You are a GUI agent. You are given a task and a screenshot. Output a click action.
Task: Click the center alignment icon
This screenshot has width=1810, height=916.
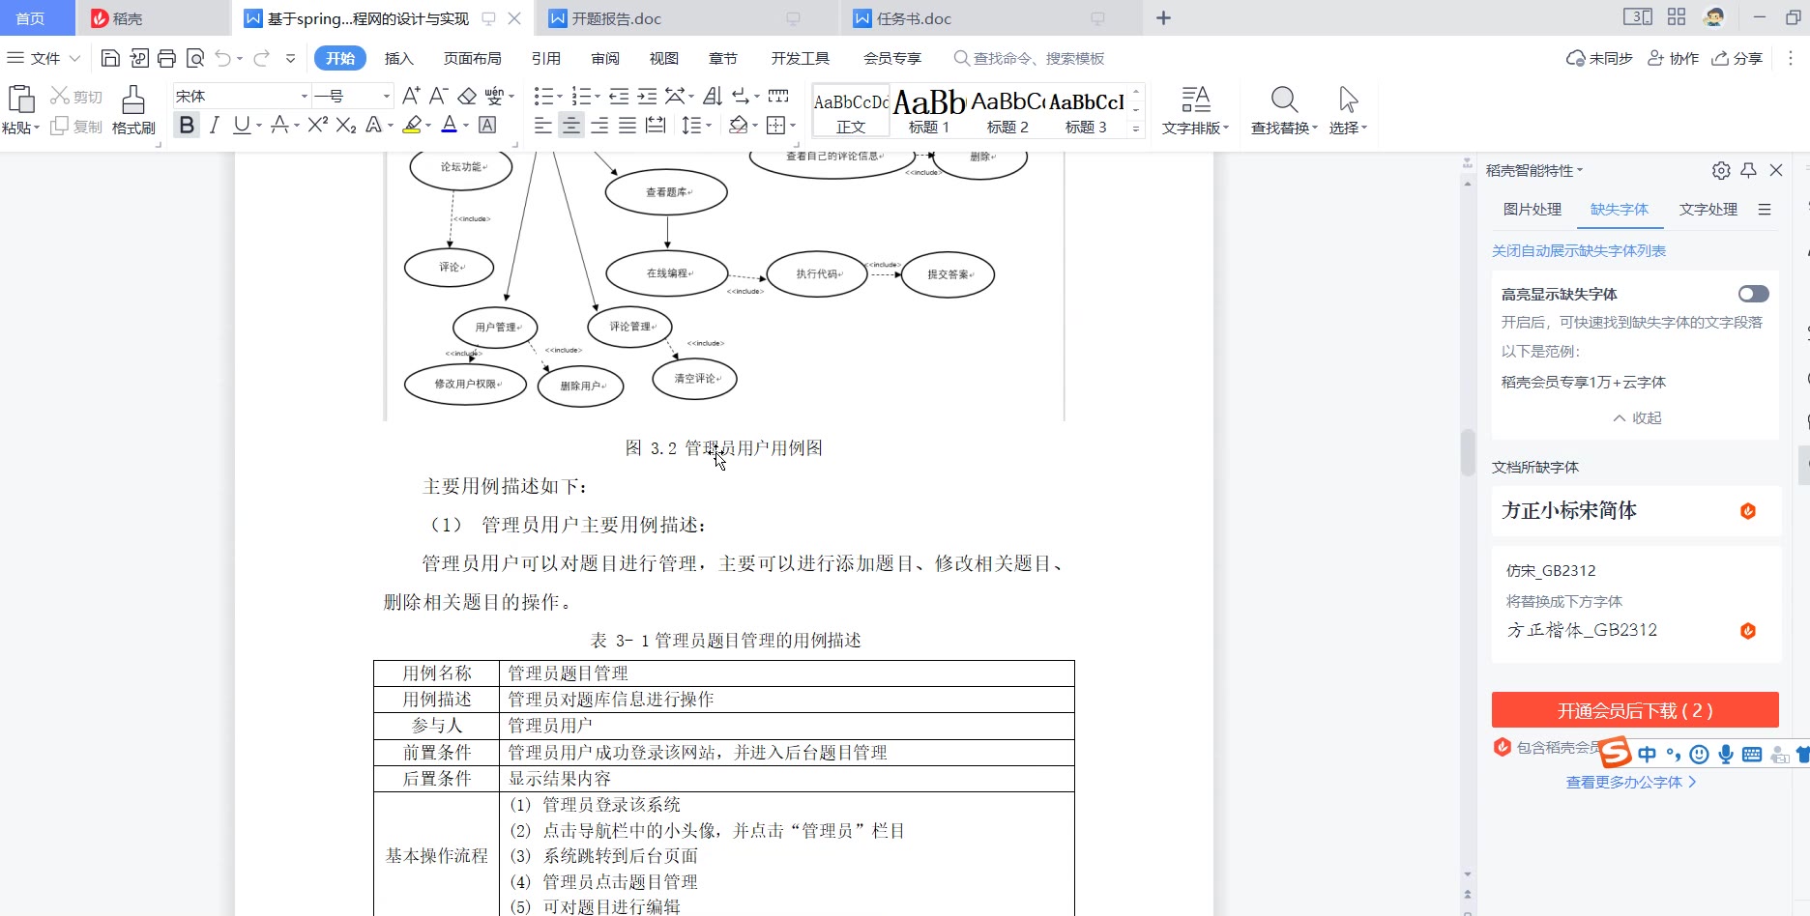571,126
